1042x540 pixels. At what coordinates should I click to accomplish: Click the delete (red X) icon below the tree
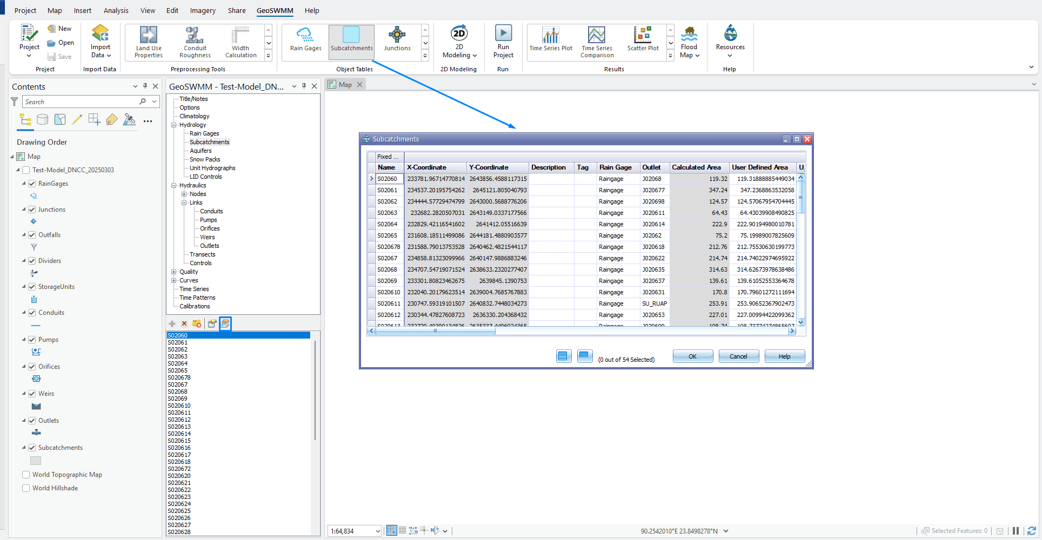tap(184, 323)
